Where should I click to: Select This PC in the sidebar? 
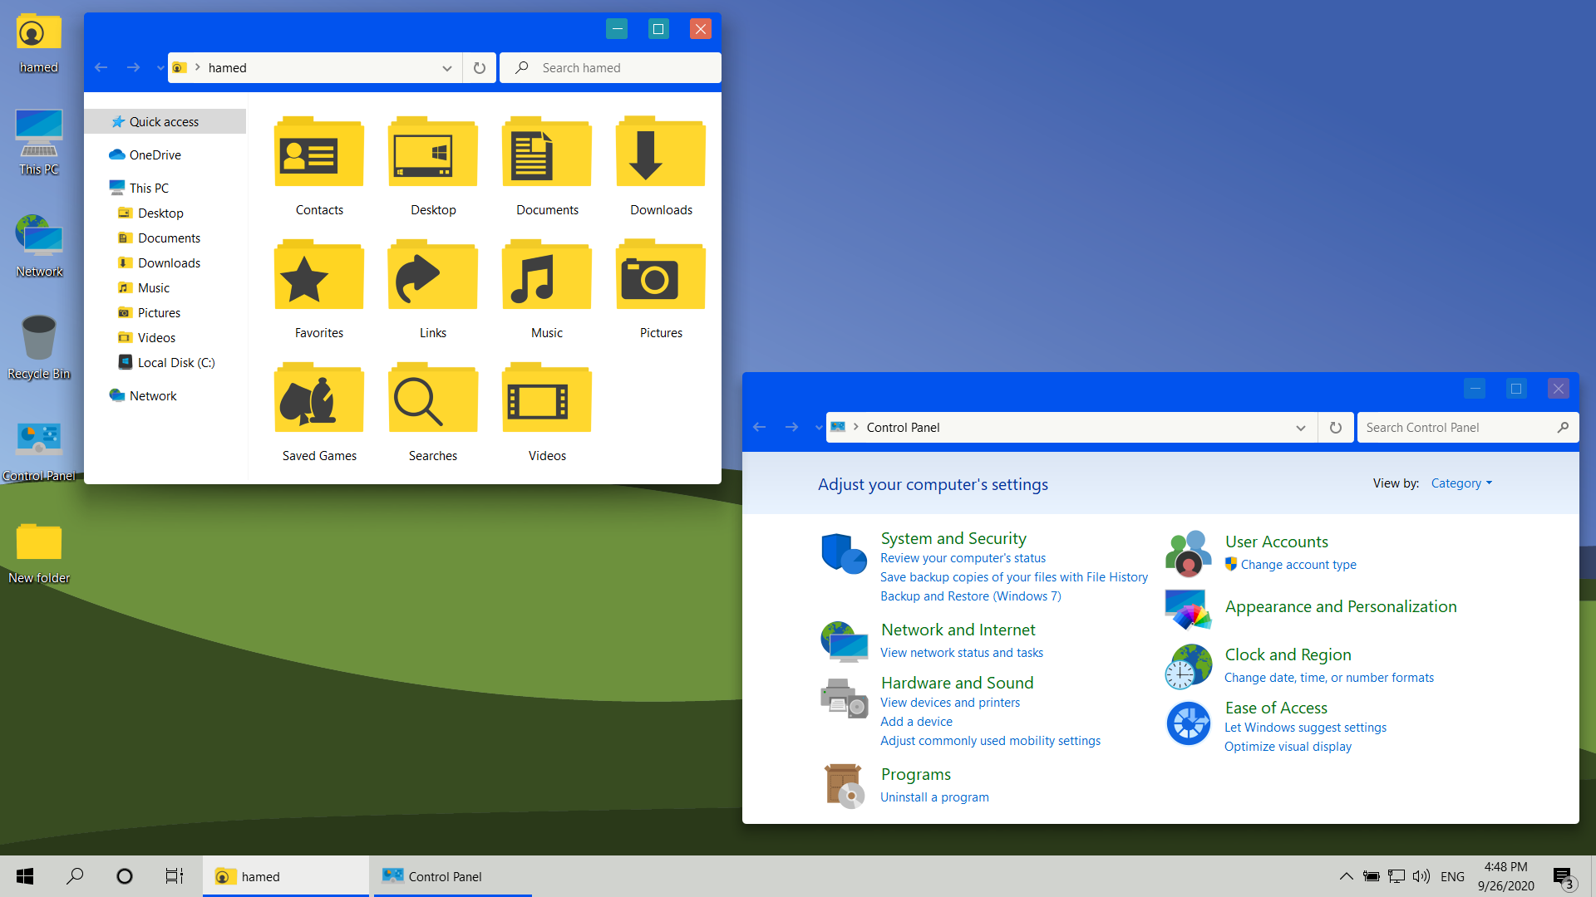click(x=148, y=188)
